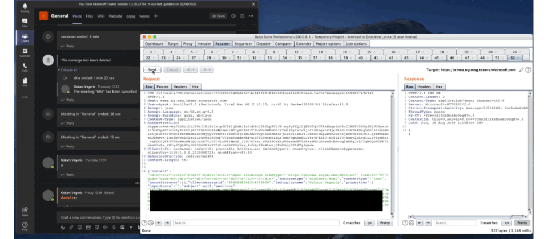Click the Burp request search field
This screenshot has width=548, height=239.
click(256, 222)
